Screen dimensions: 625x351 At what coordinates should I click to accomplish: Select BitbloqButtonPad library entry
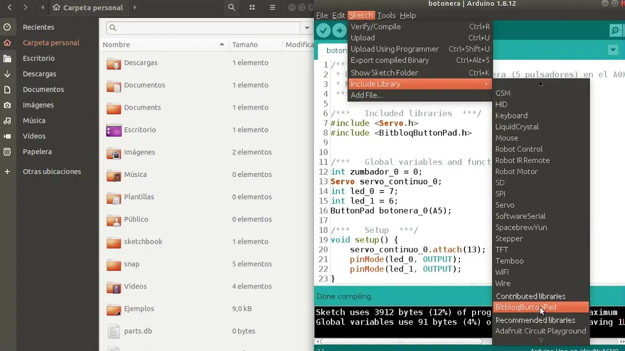pyautogui.click(x=525, y=307)
